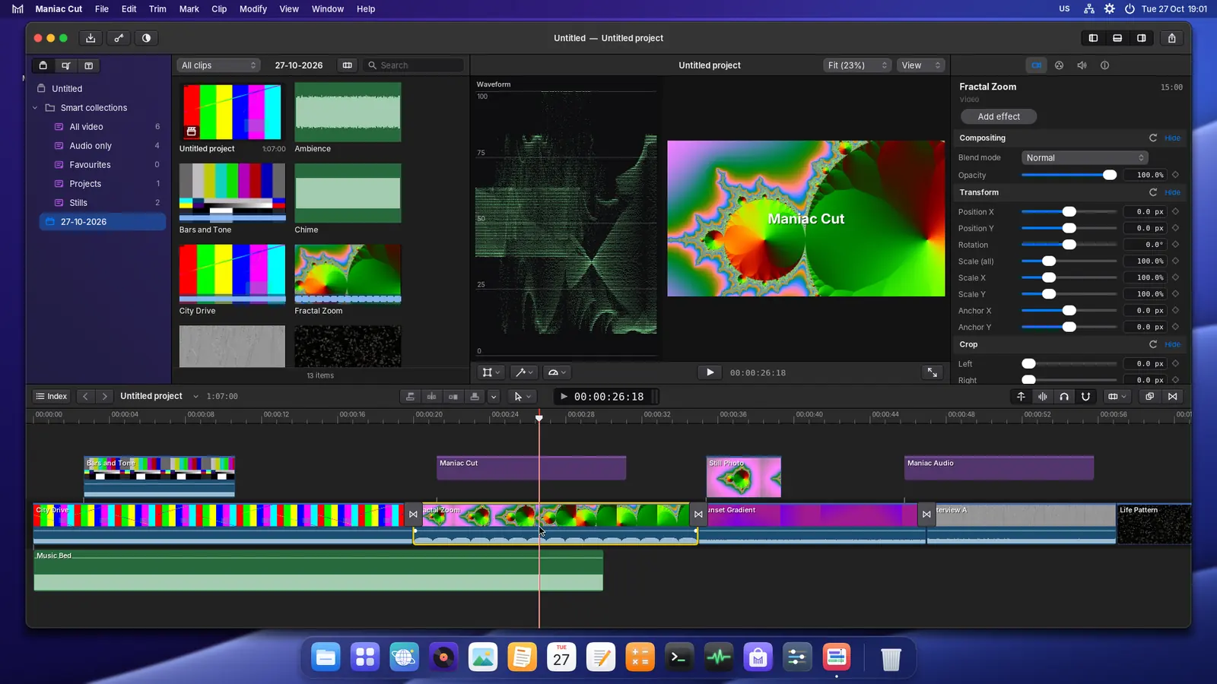This screenshot has height=684, width=1217.
Task: Add a keyframe for Rotation
Action: coord(1176,245)
